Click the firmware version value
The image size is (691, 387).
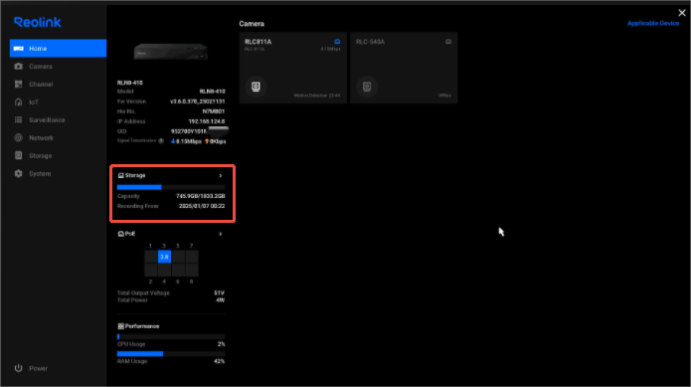coord(198,101)
